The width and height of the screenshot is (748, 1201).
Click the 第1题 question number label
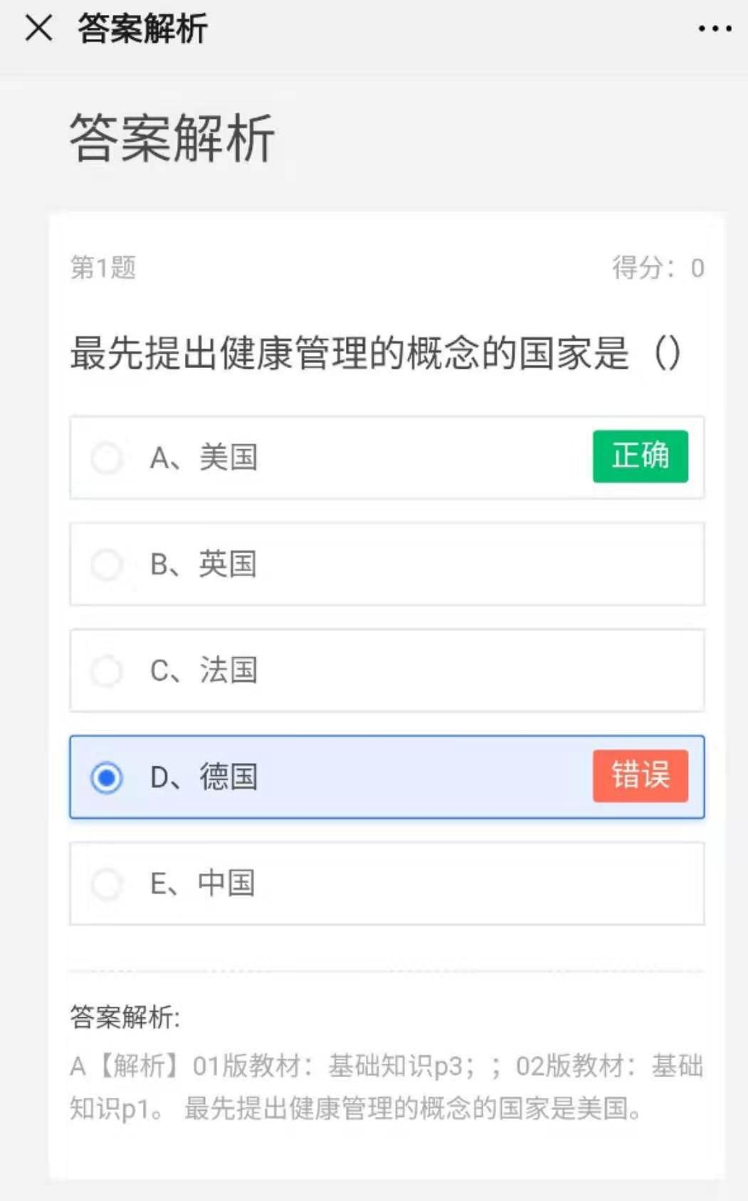(103, 268)
